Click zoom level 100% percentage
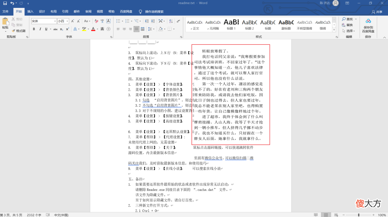This screenshot has height=217, width=388. 382,215
